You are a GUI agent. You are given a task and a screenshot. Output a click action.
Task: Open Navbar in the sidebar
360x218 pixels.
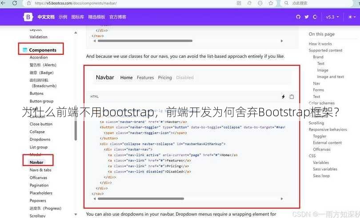pos(36,162)
